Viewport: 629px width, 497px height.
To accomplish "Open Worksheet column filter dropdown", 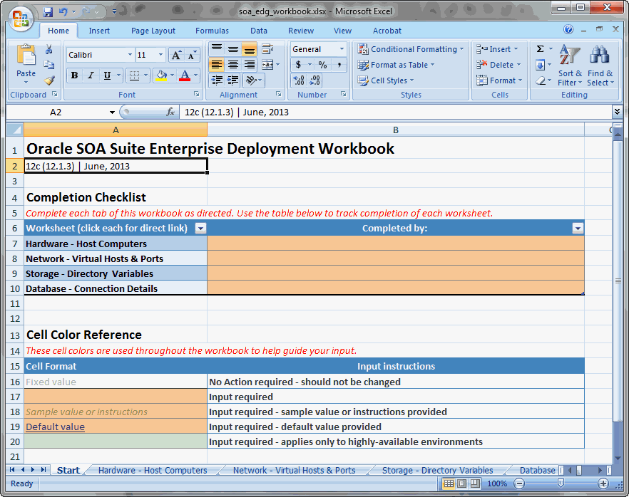I will click(x=200, y=229).
